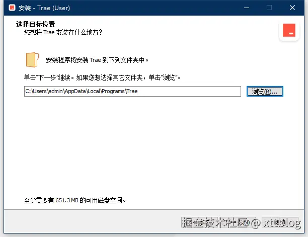Click the text 您想将 Trae 安装在什么地方
308x237 pixels.
click(x=63, y=32)
